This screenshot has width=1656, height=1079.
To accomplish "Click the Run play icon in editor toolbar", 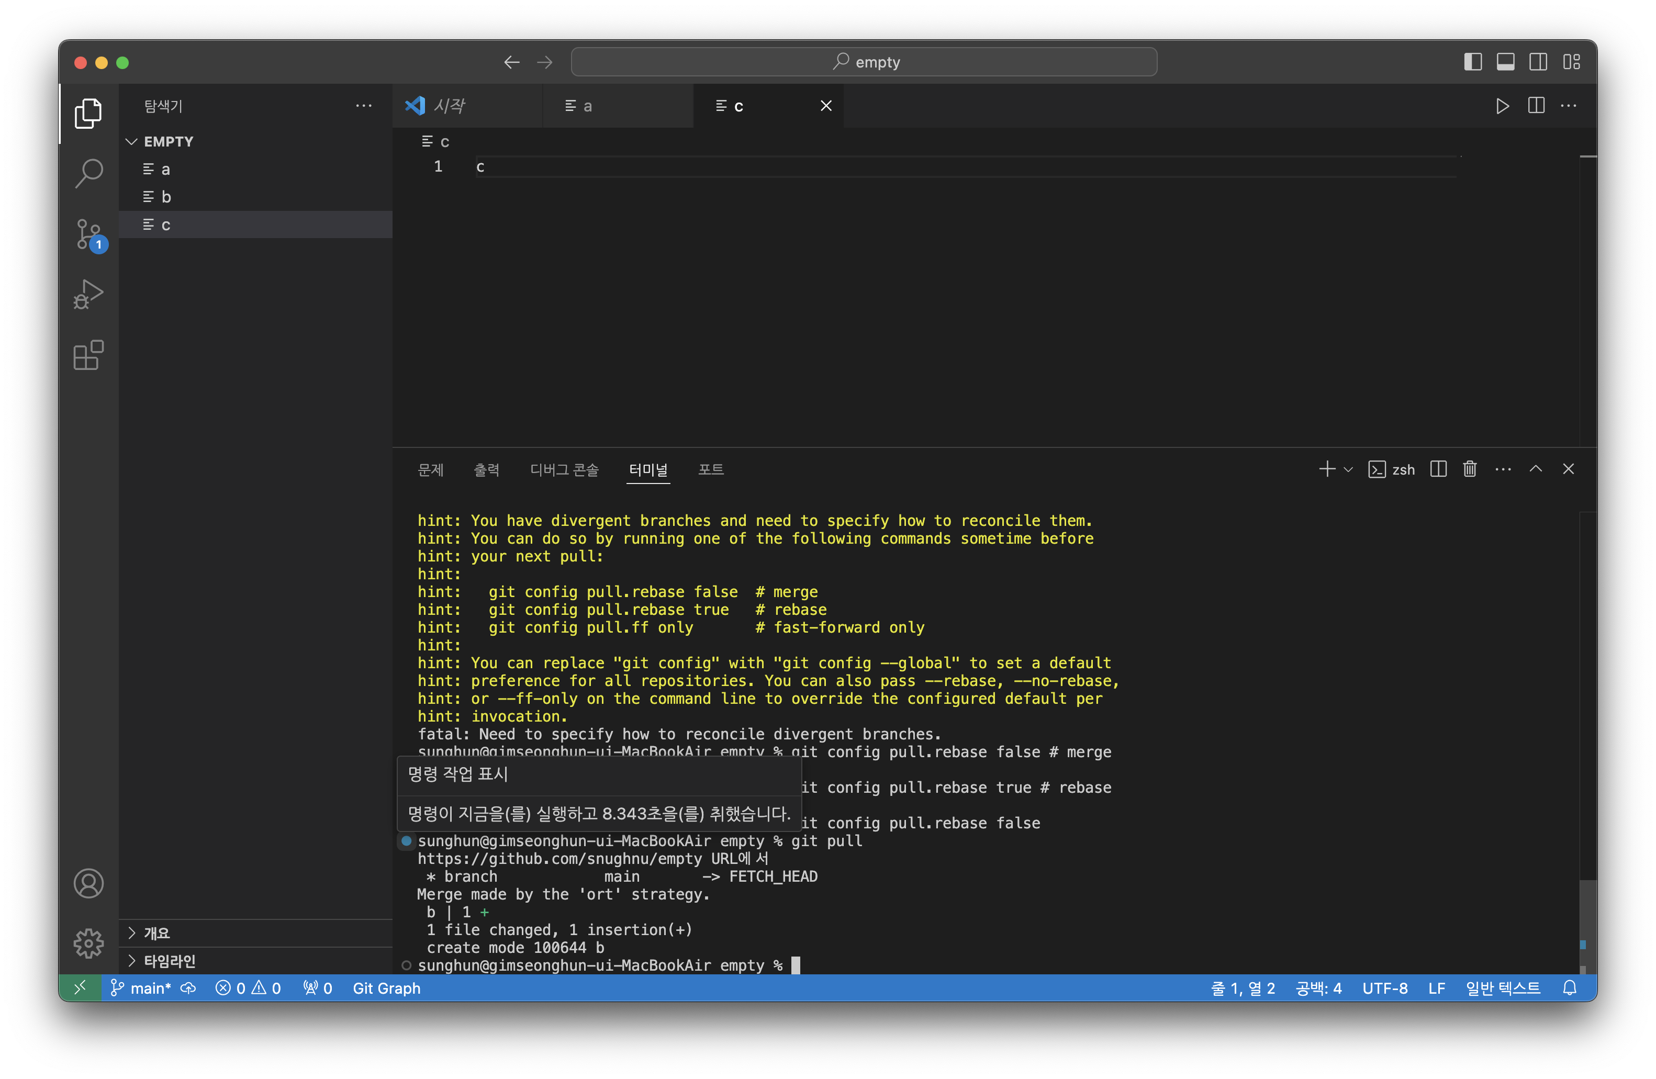I will point(1502,106).
